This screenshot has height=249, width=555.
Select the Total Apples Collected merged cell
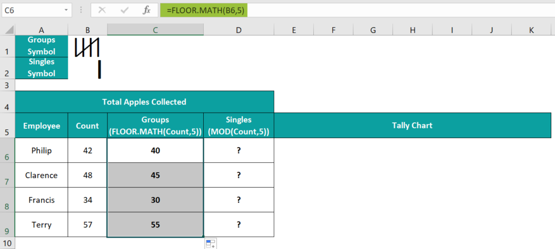[x=144, y=102]
